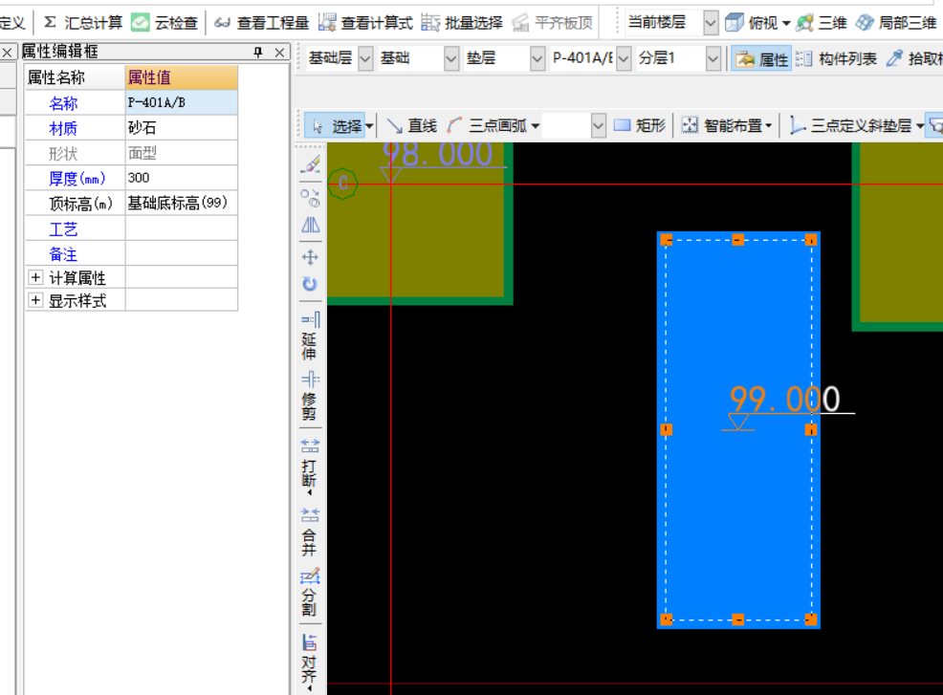Click the 材质 value 砂石
943x695 pixels.
[182, 128]
